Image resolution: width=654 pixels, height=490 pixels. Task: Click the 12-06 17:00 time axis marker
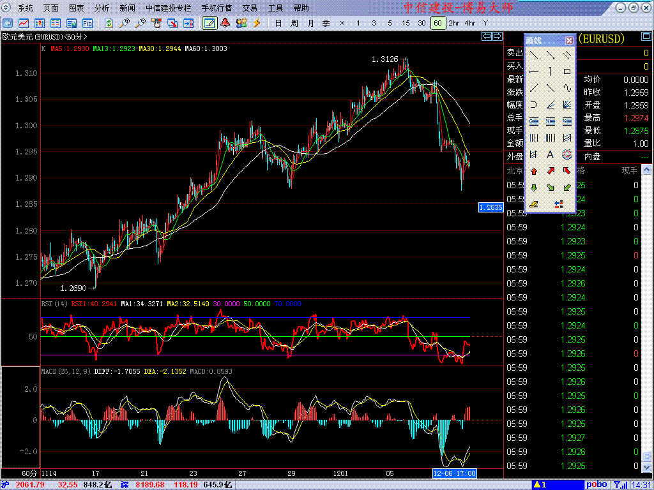coord(453,473)
